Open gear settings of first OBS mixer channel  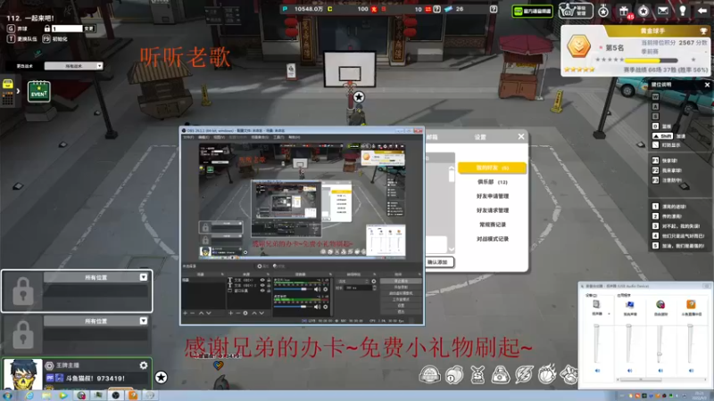tap(325, 289)
